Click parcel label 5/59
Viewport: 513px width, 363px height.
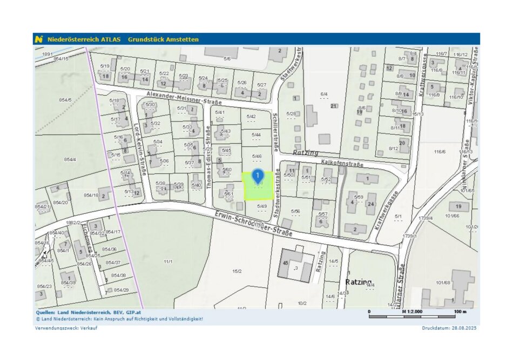tap(359, 197)
